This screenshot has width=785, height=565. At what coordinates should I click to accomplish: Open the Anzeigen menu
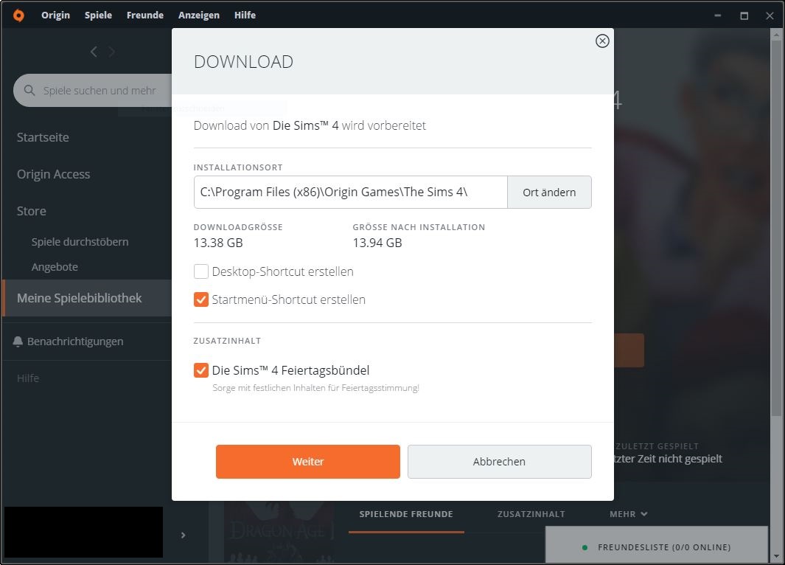(x=199, y=15)
